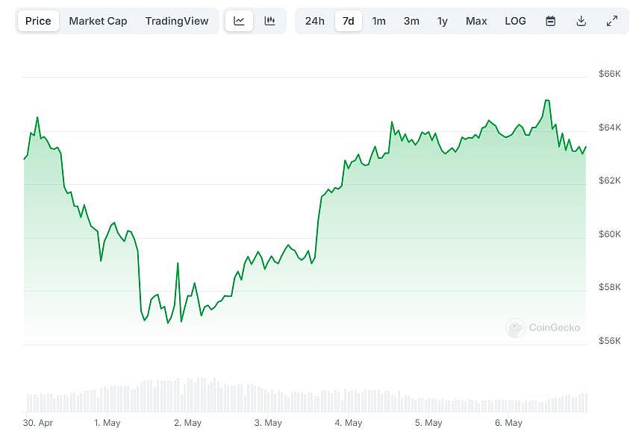Open the calendar date range picker
639x437 pixels.
click(x=550, y=21)
